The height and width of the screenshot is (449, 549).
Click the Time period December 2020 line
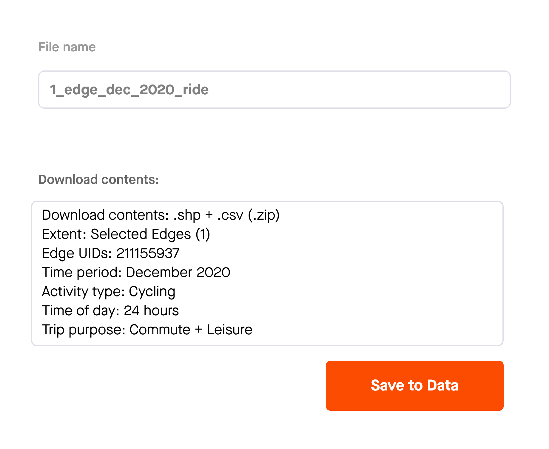coord(136,273)
